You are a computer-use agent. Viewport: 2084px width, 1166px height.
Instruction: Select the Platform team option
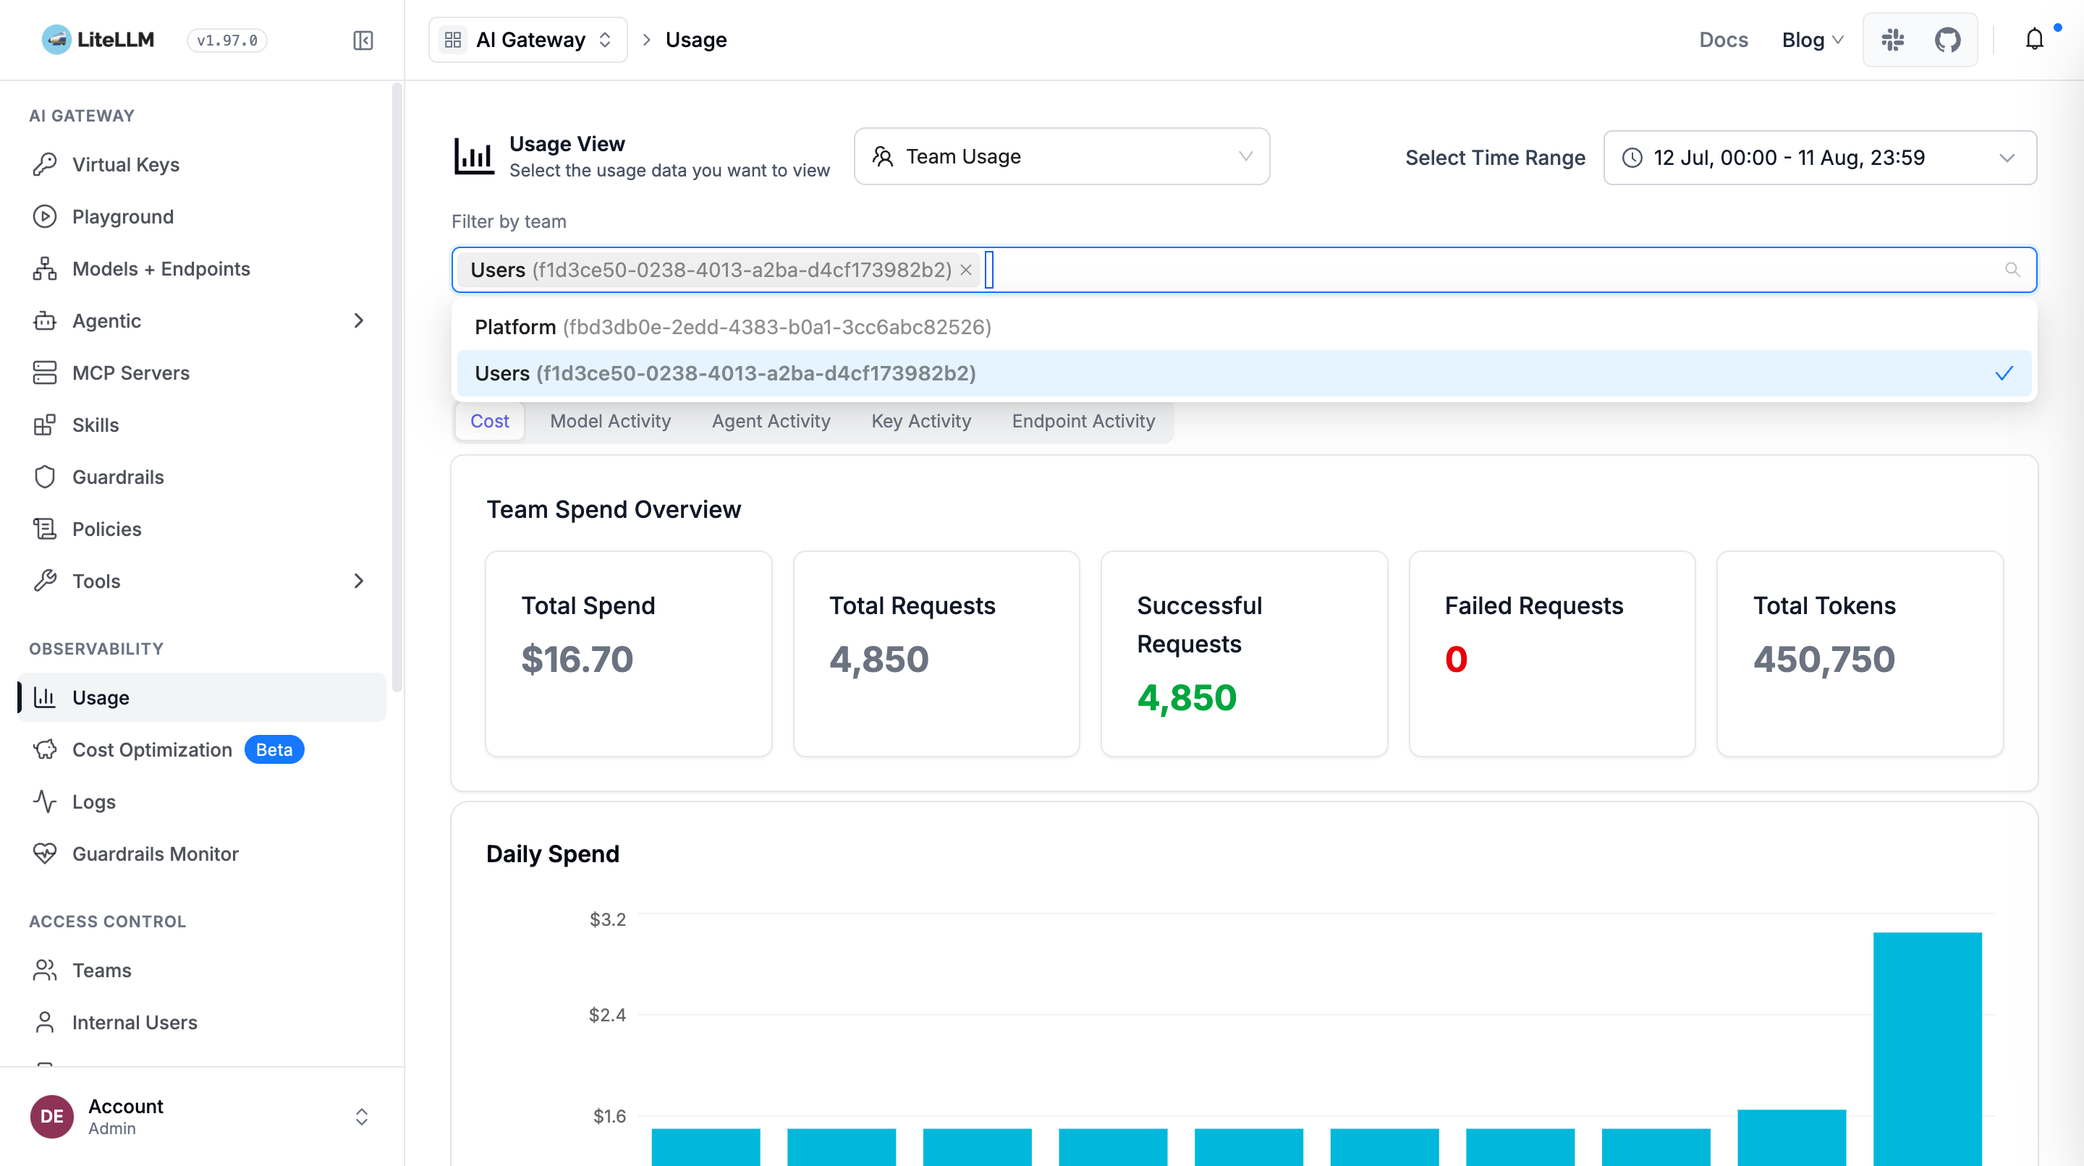1245,328
